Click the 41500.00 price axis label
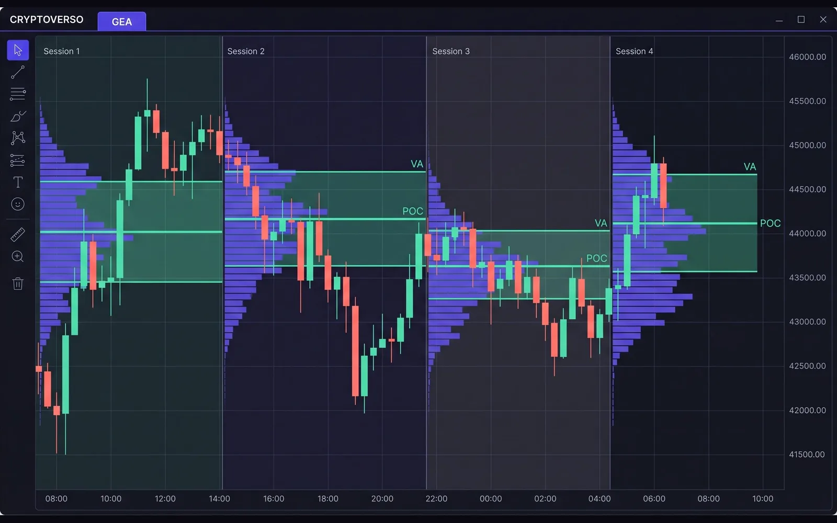837x523 pixels. (x=808, y=454)
